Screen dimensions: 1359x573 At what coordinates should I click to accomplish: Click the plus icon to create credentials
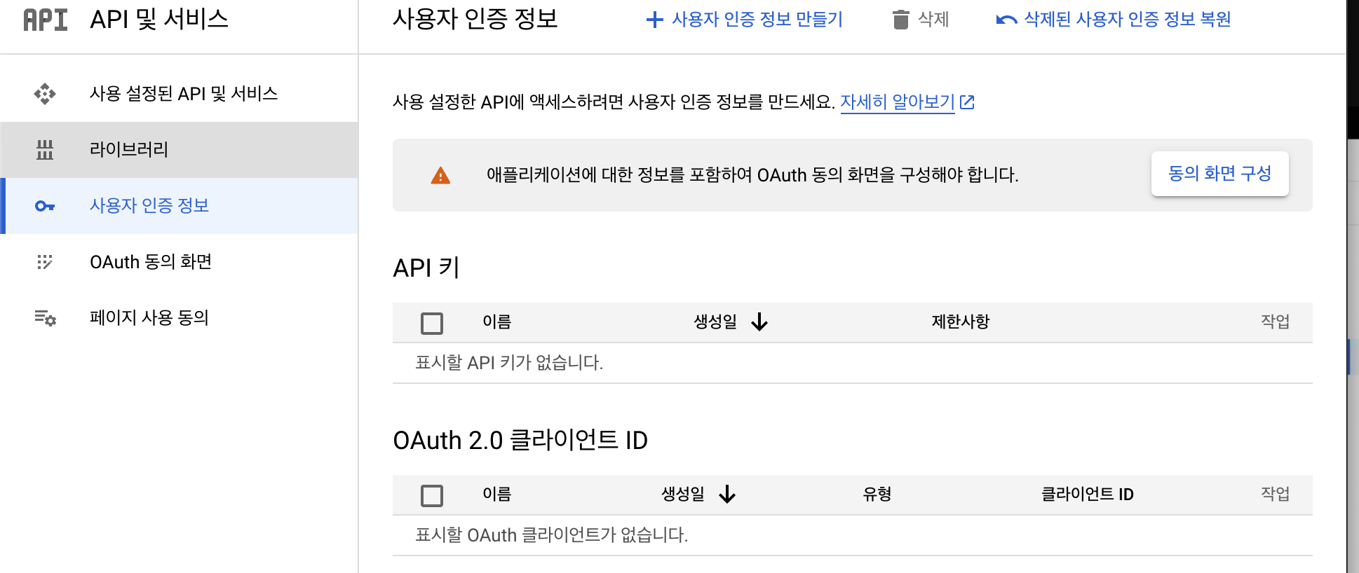[654, 20]
